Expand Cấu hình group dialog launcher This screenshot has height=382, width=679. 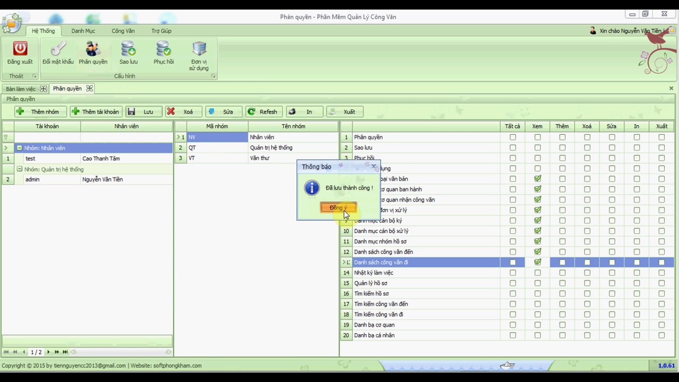tap(214, 76)
